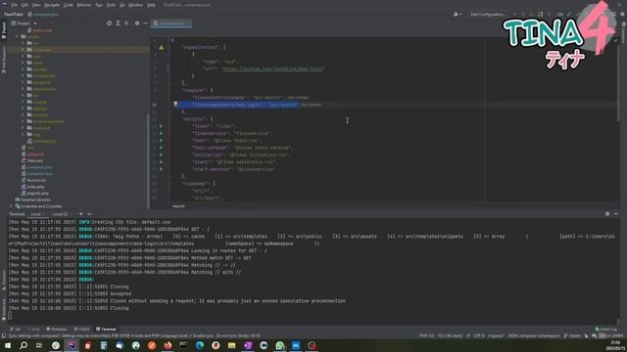Add a new terminal tab with plus

(80, 214)
